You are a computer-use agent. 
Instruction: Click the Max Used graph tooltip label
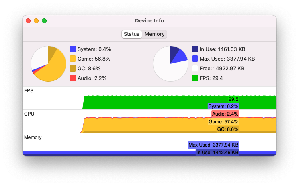(x=213, y=145)
